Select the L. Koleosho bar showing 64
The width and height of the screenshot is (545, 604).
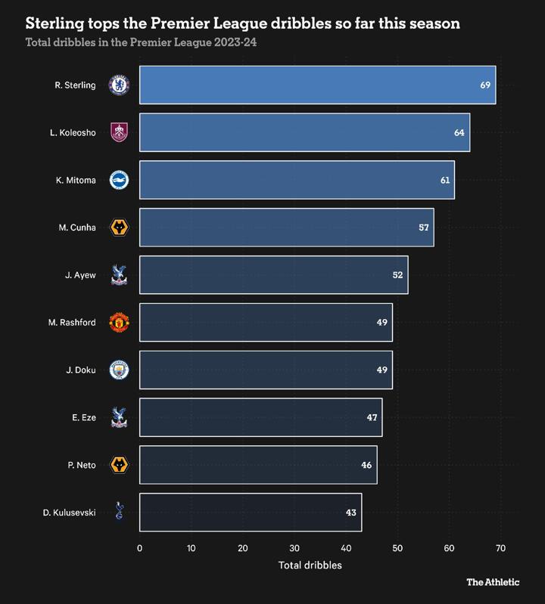coord(304,132)
